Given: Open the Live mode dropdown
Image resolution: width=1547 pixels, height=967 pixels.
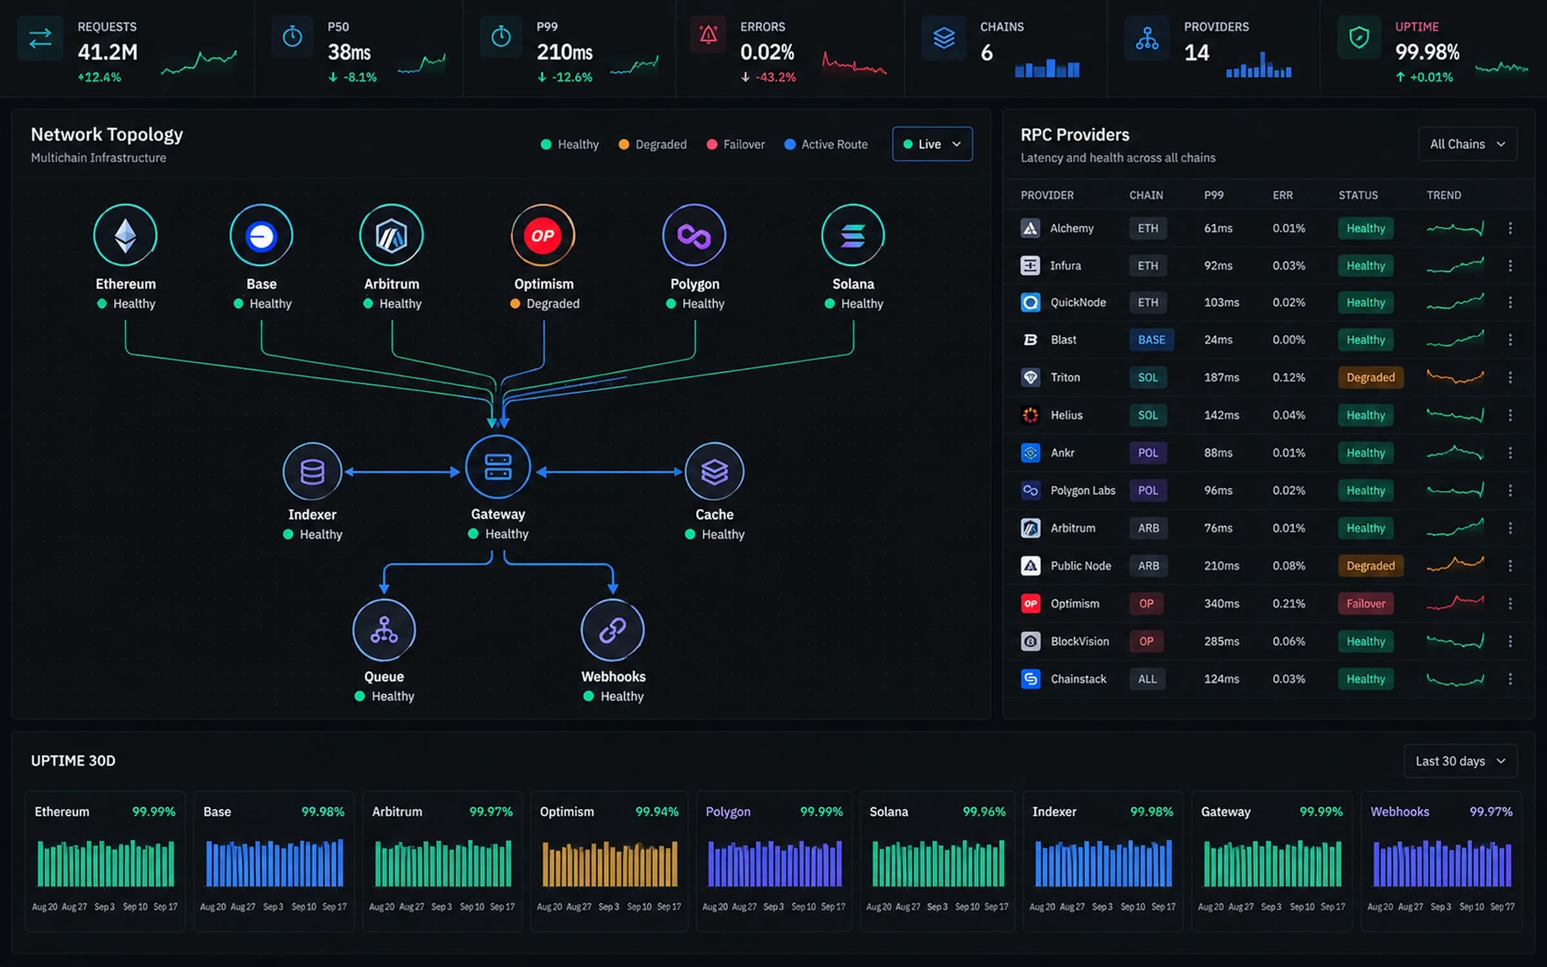Looking at the screenshot, I should (x=932, y=144).
